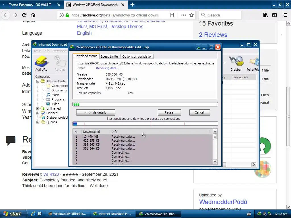The width and height of the screenshot is (291, 218).
Task: Click the site information icon in address bar
Action: [x=62, y=15]
